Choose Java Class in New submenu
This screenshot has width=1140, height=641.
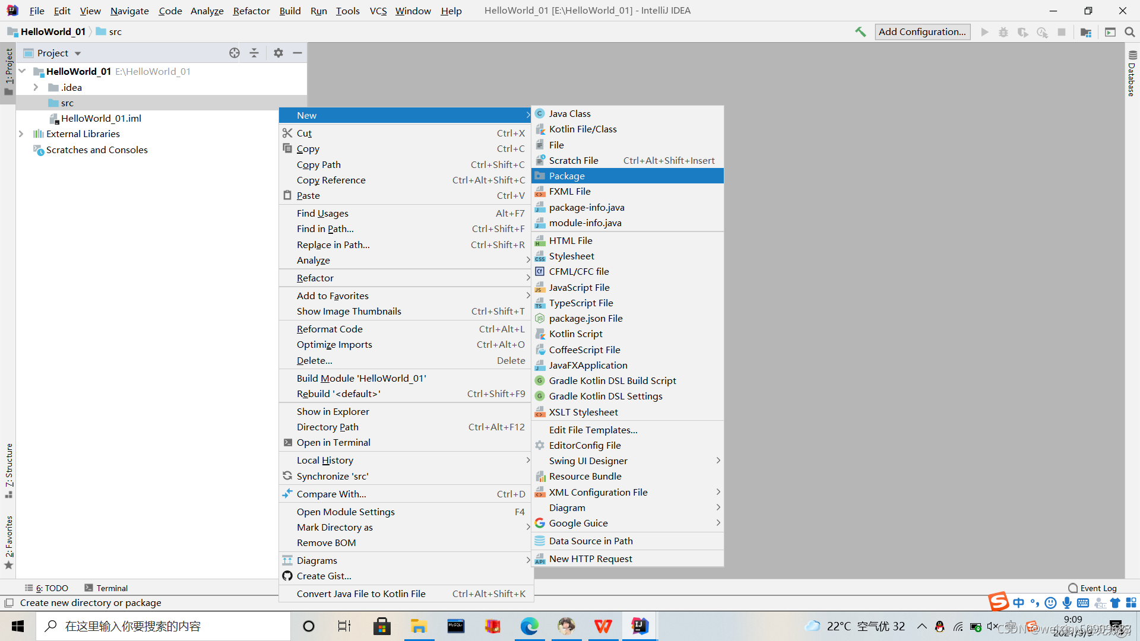pos(569,113)
